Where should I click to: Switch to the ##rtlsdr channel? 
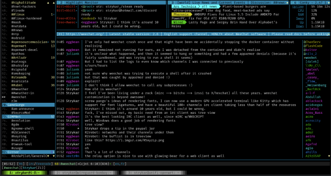[x=19, y=58]
